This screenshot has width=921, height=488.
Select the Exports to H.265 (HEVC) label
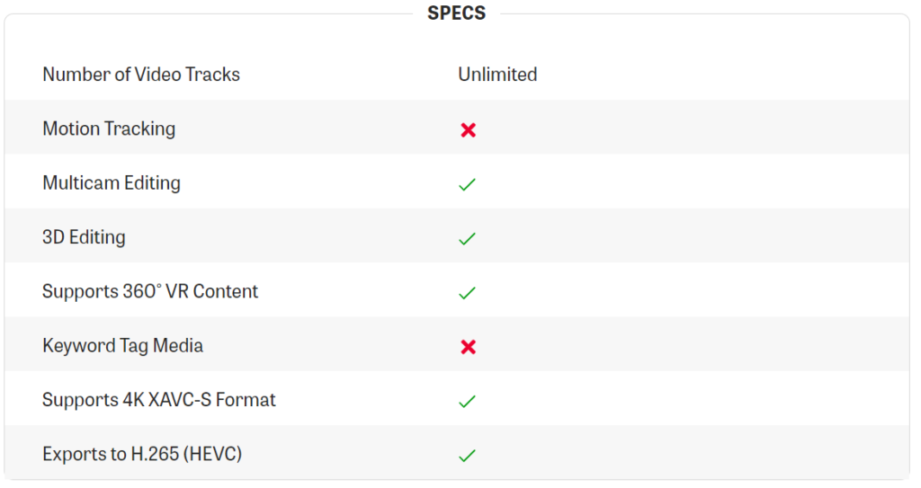141,454
